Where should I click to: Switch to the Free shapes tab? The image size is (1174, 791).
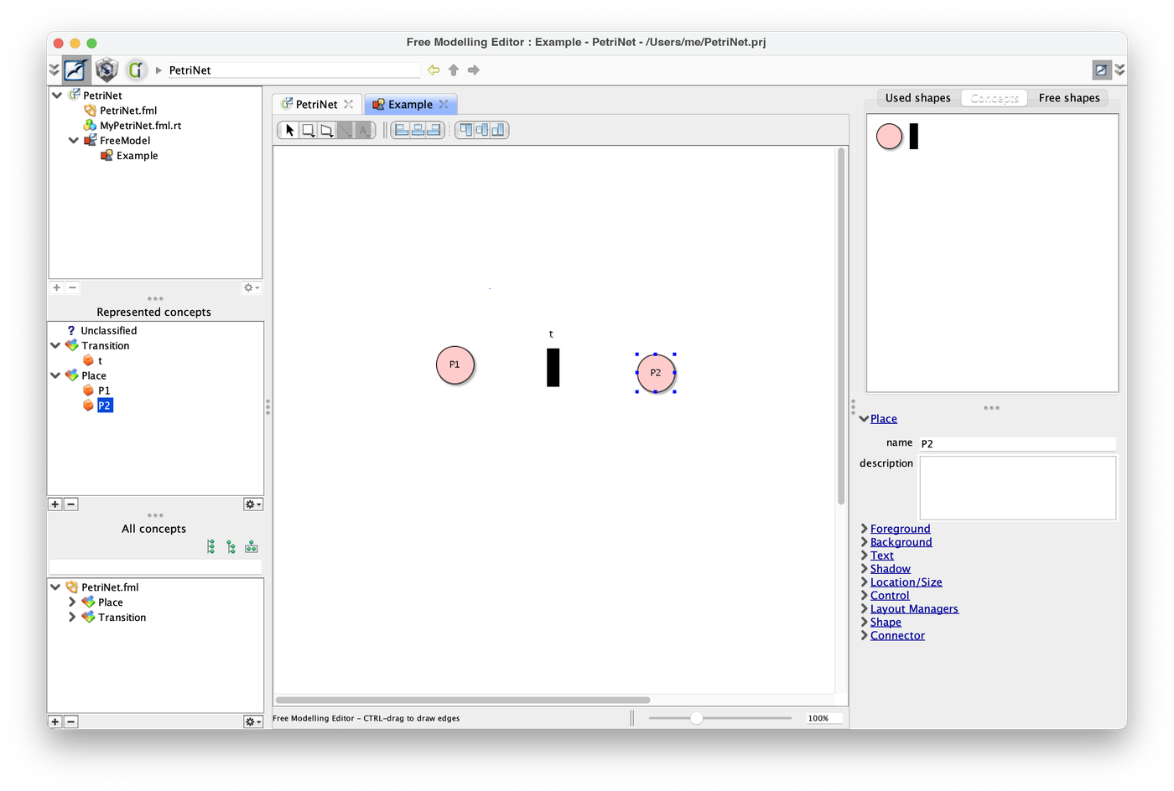coord(1069,98)
